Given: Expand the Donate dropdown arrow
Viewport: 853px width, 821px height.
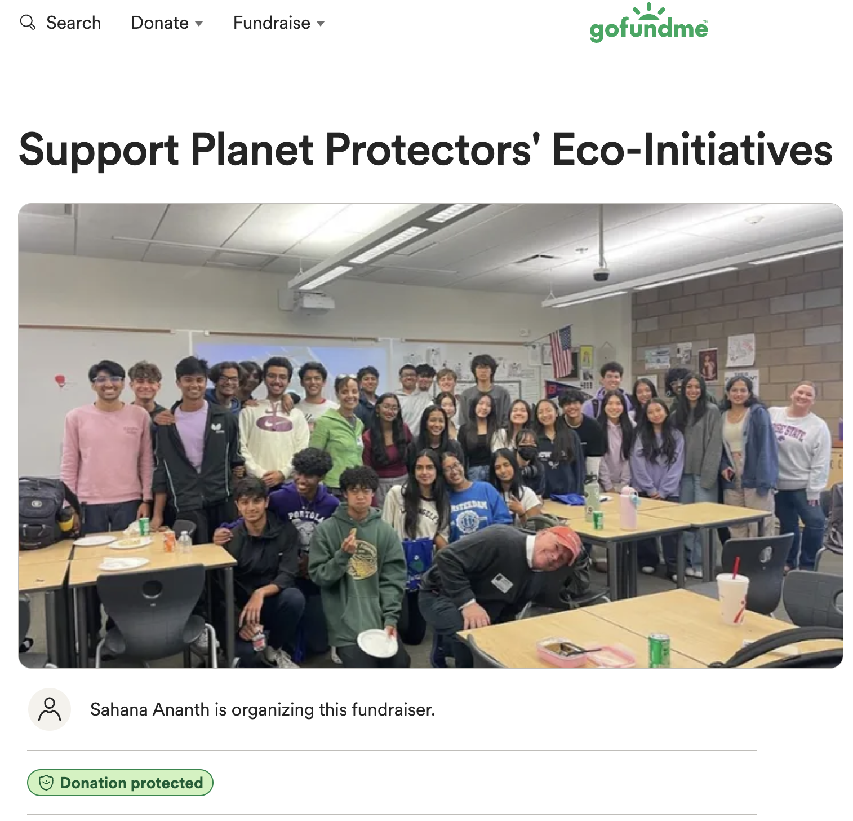Looking at the screenshot, I should [x=198, y=24].
